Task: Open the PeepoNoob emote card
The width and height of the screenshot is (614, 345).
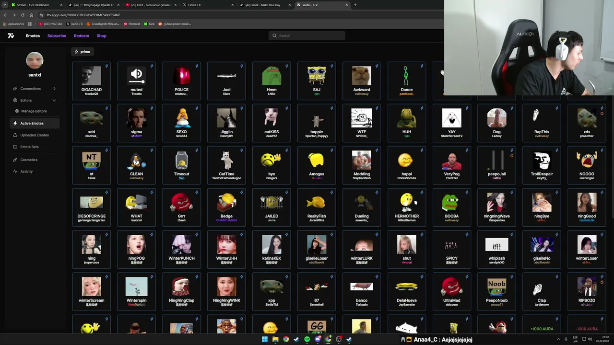Action: 496,291
